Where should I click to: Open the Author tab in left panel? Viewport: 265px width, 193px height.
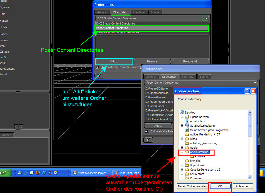tap(6, 135)
